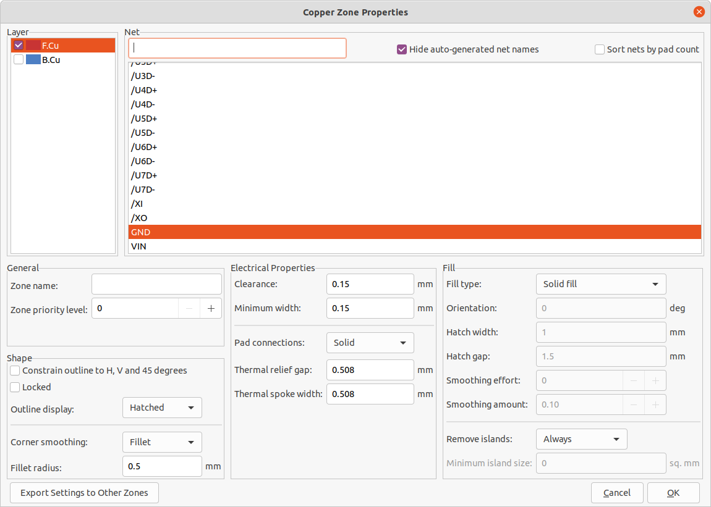711x507 pixels.
Task: Toggle the Locked checkbox
Action: (15, 387)
